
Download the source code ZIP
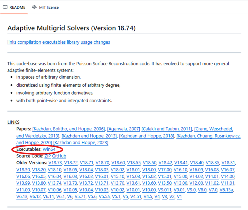(x=48, y=156)
